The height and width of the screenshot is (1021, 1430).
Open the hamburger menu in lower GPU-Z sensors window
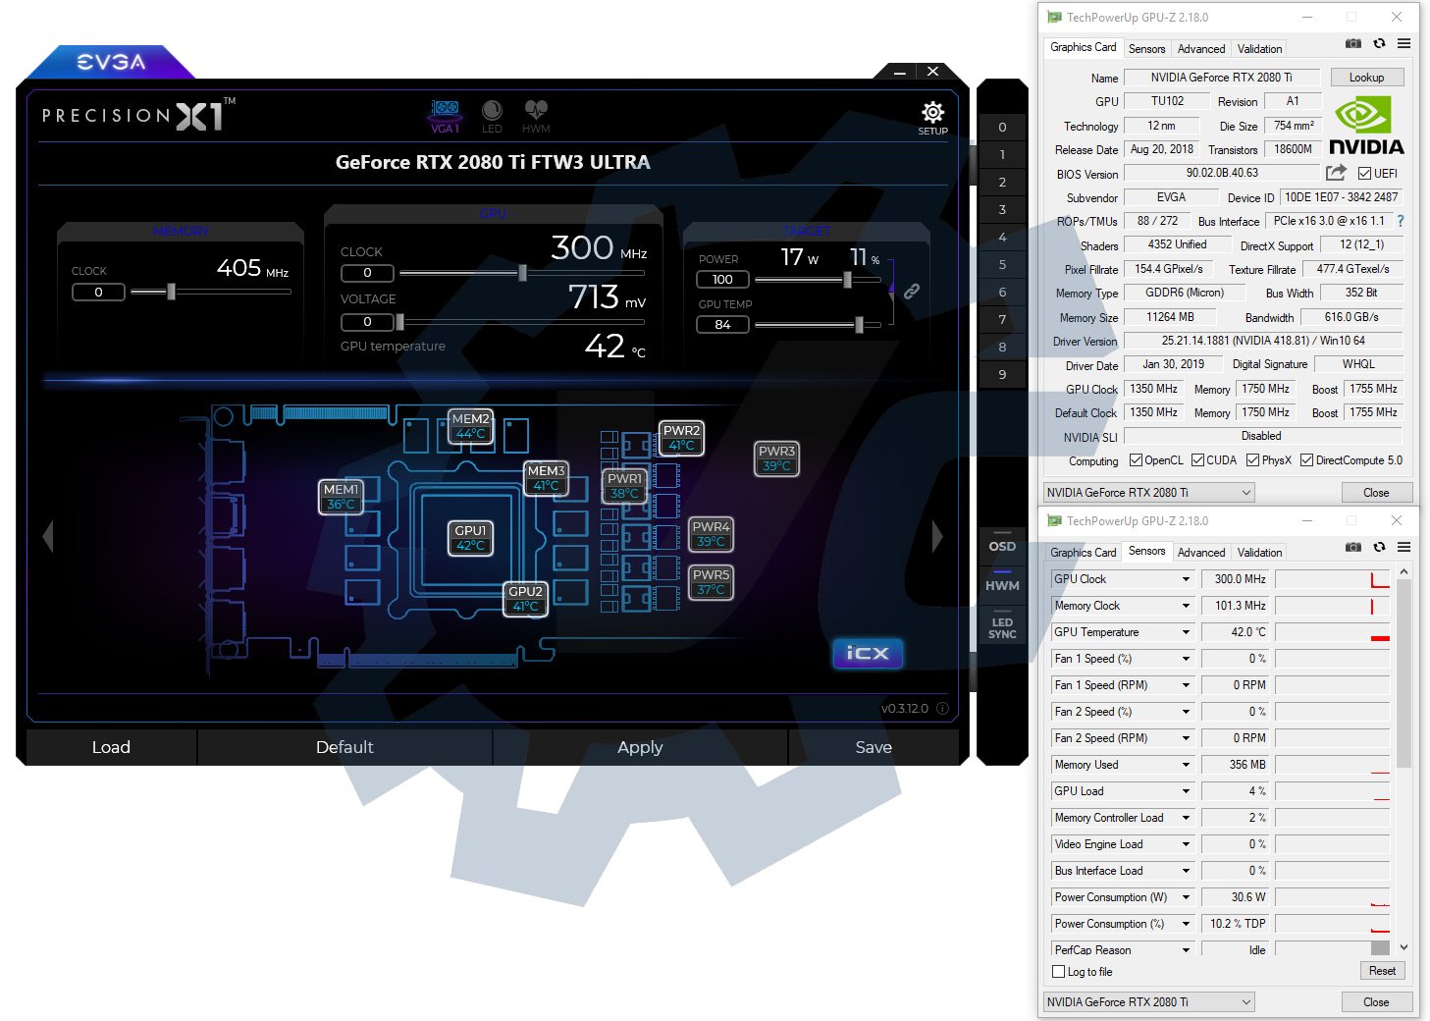(1404, 547)
